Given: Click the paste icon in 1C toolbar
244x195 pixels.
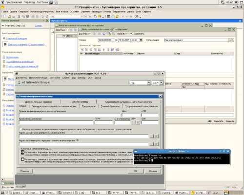Looking at the screenshot, I should pyautogui.click(x=28, y=17).
